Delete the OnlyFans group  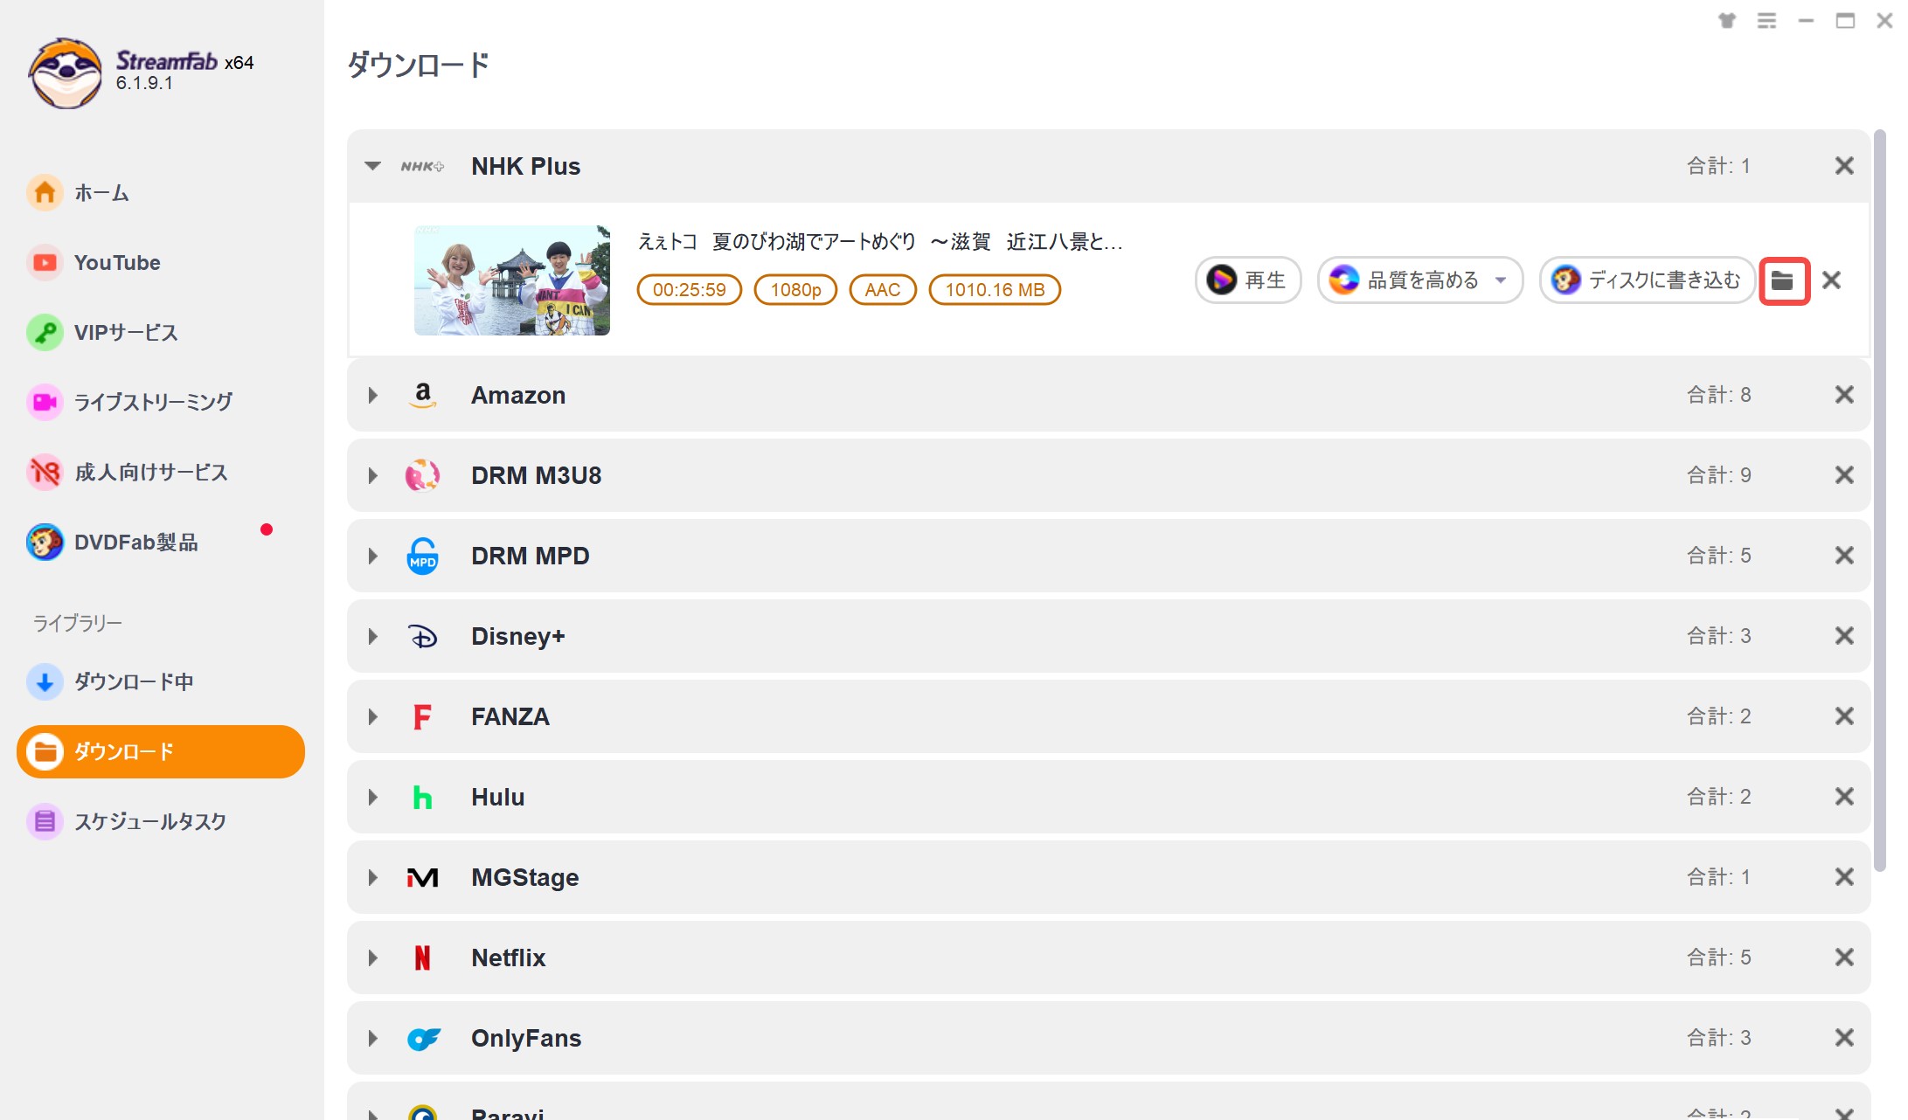tap(1844, 1038)
